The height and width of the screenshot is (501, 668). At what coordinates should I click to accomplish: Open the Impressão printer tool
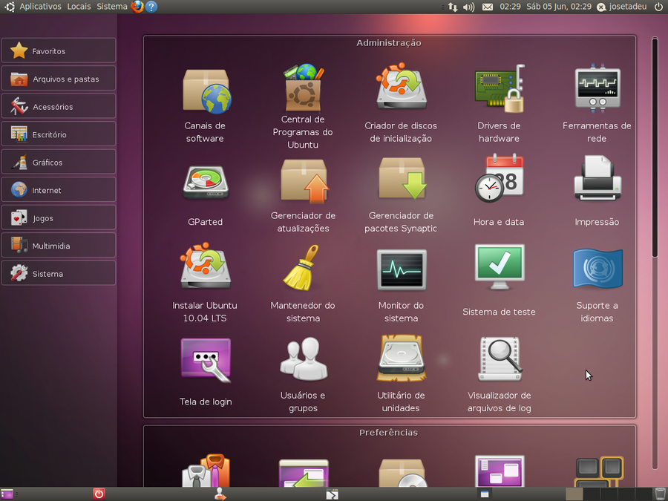point(597,191)
